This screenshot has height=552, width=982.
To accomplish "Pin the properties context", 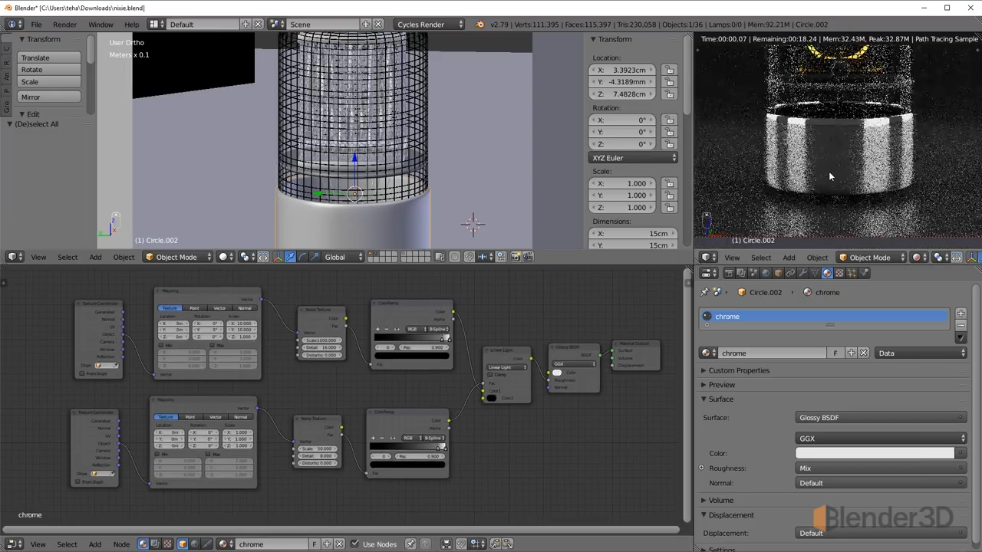I will 704,292.
